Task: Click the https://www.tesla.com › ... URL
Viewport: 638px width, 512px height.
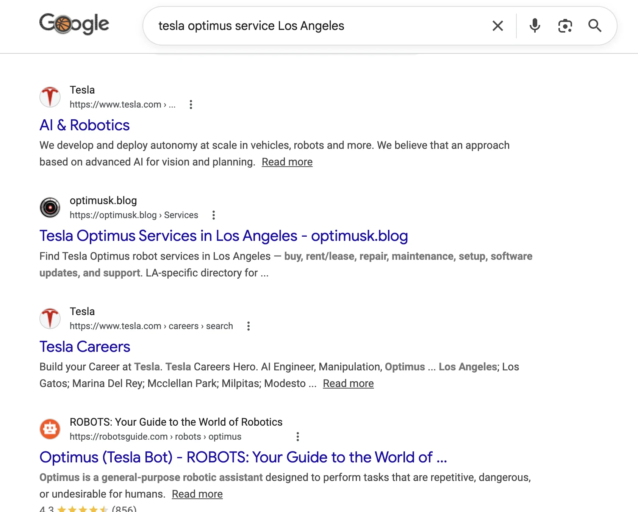Action: point(122,105)
